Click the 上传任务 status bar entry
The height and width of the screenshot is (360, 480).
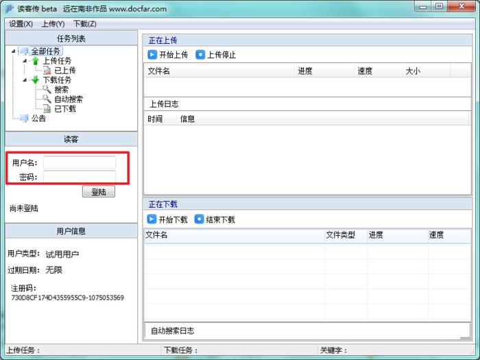point(23,350)
